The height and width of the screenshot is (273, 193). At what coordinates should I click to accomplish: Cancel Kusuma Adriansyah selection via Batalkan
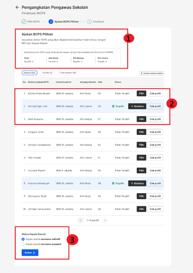point(137,183)
